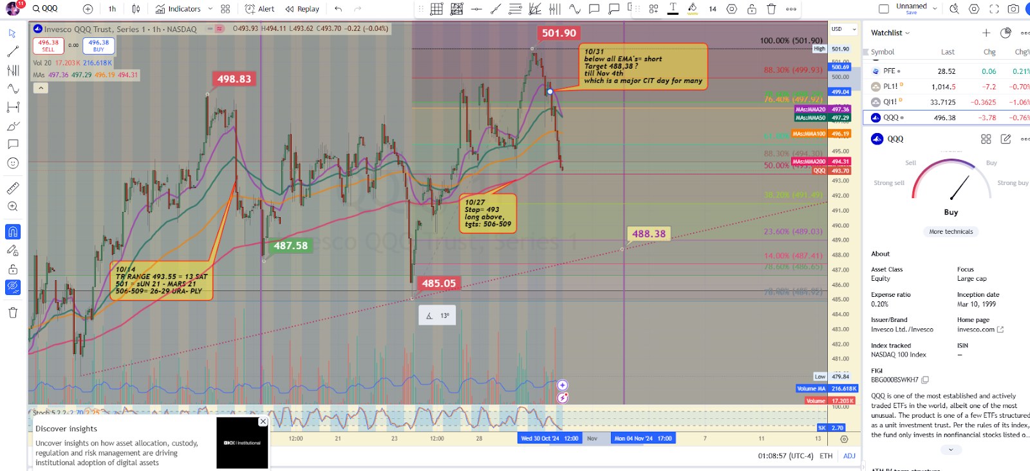1030x471 pixels.
Task: Add symbol to Watchlist with plus
Action: click(x=986, y=33)
